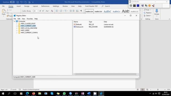Click the zoom out minus button
Screen dimensions: 171x96
151,90
